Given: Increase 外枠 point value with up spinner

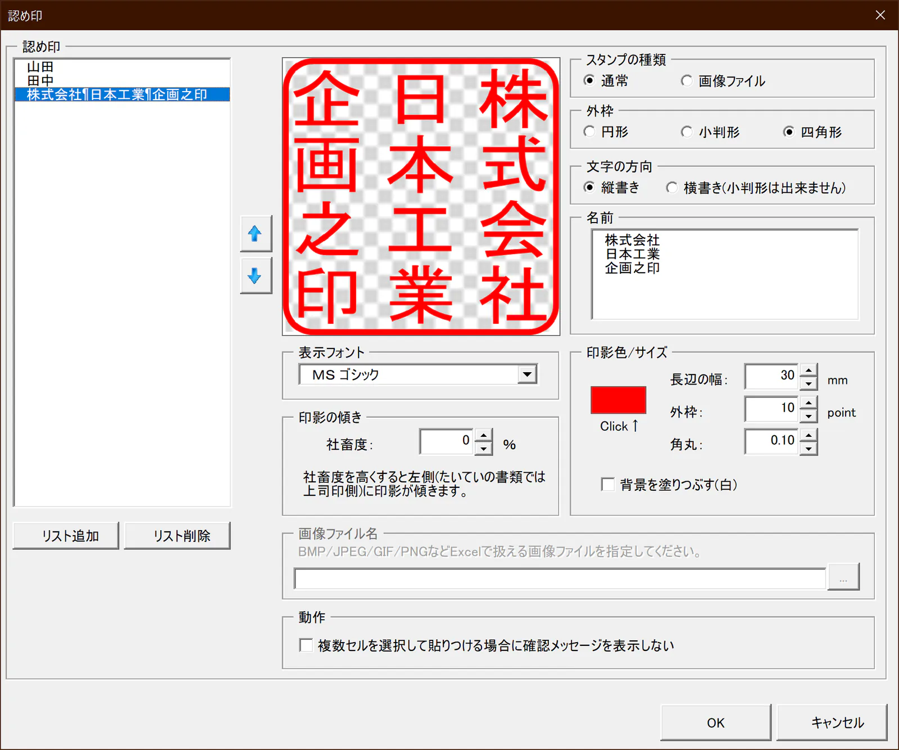Looking at the screenshot, I should (808, 403).
